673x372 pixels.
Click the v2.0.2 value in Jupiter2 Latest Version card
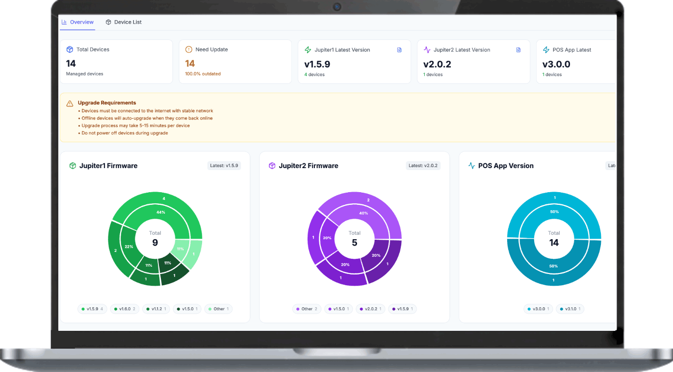(x=438, y=64)
